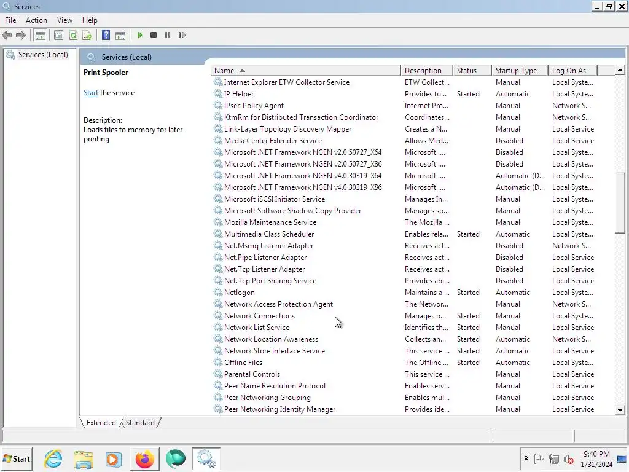The width and height of the screenshot is (629, 472).
Task: Select Peer Networking Identity Manager
Action: click(279, 409)
